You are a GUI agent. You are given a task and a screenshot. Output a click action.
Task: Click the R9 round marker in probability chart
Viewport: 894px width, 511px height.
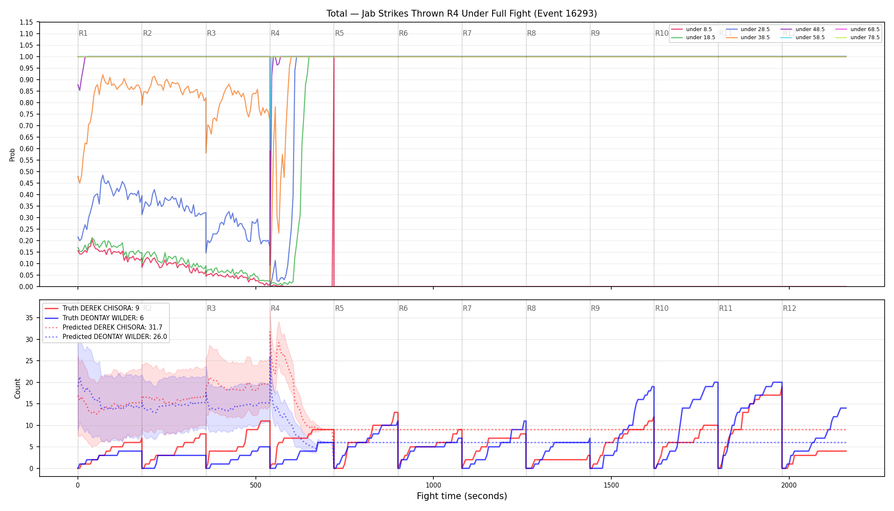coord(595,33)
